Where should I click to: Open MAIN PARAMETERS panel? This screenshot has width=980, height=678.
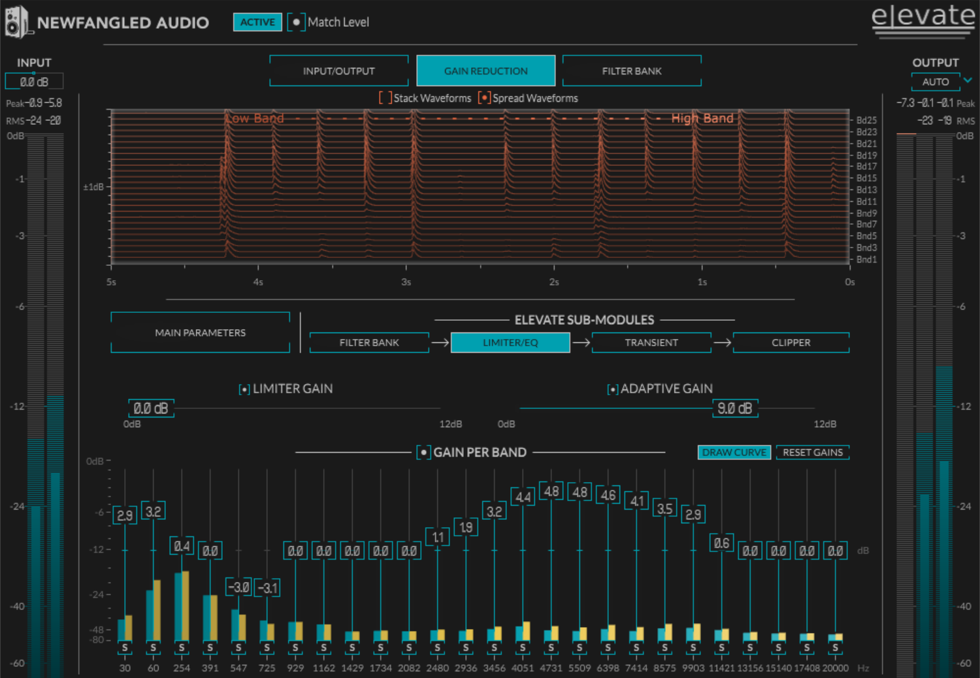click(201, 332)
